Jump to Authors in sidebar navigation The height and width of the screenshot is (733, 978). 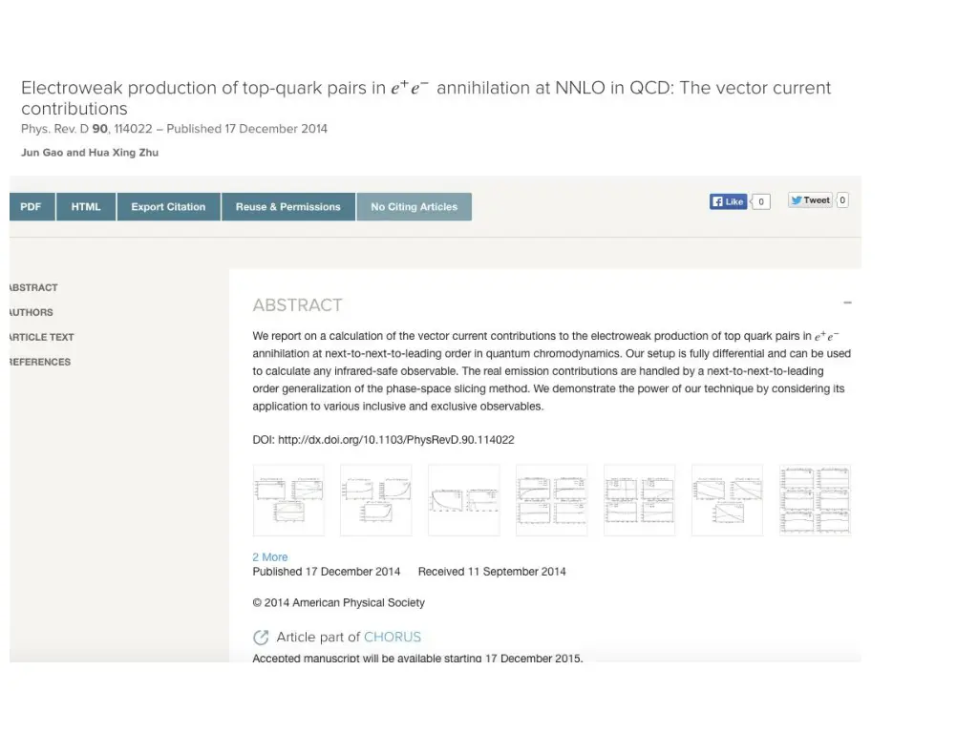click(32, 312)
